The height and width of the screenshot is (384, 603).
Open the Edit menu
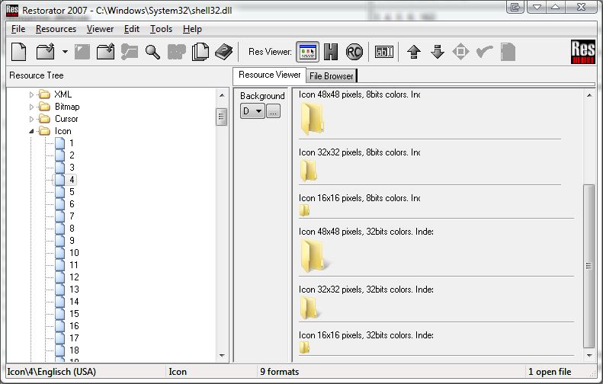[132, 29]
